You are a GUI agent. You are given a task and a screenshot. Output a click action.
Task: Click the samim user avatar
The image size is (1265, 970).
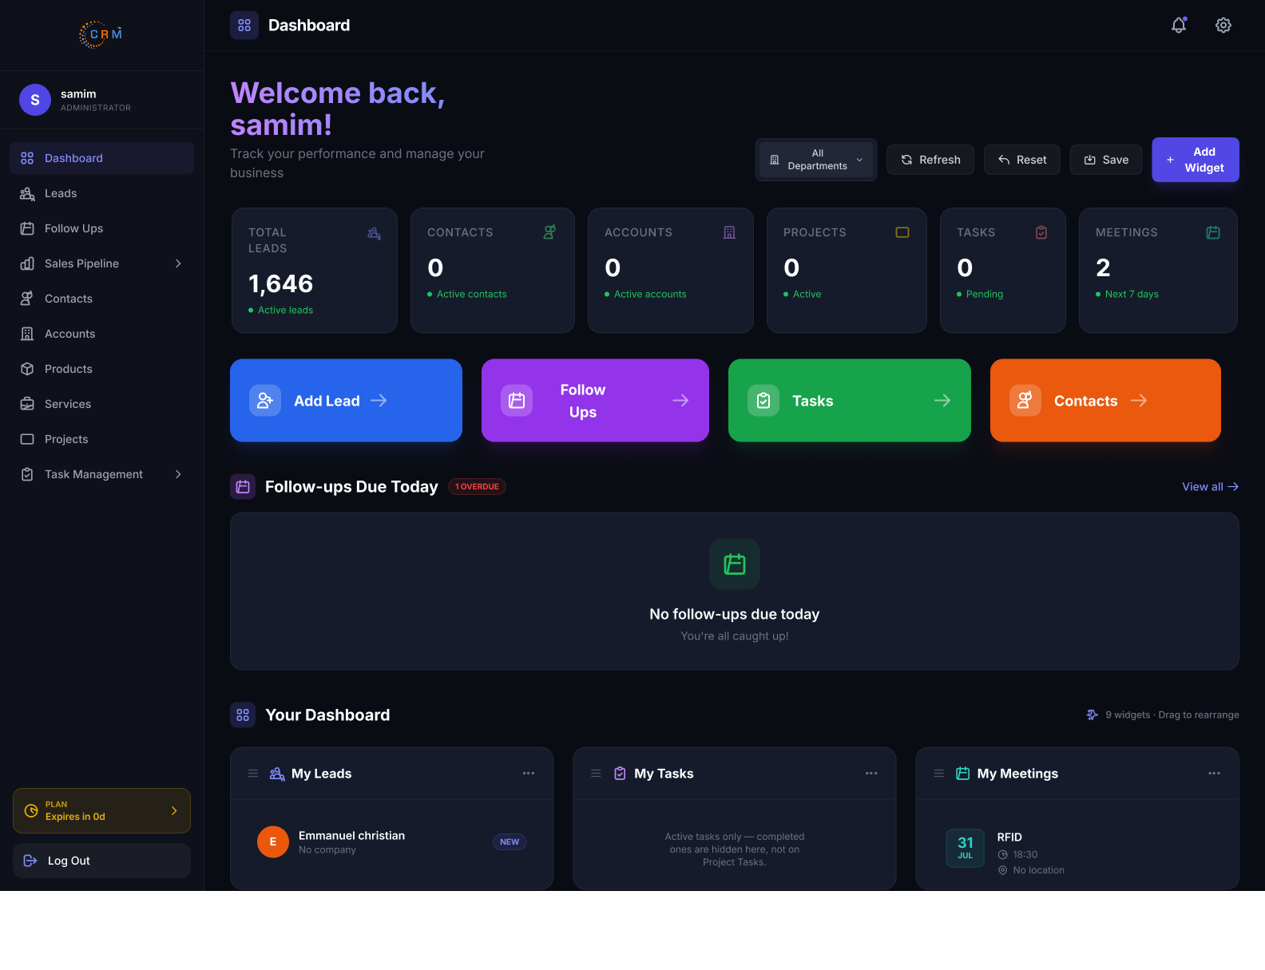pos(35,100)
